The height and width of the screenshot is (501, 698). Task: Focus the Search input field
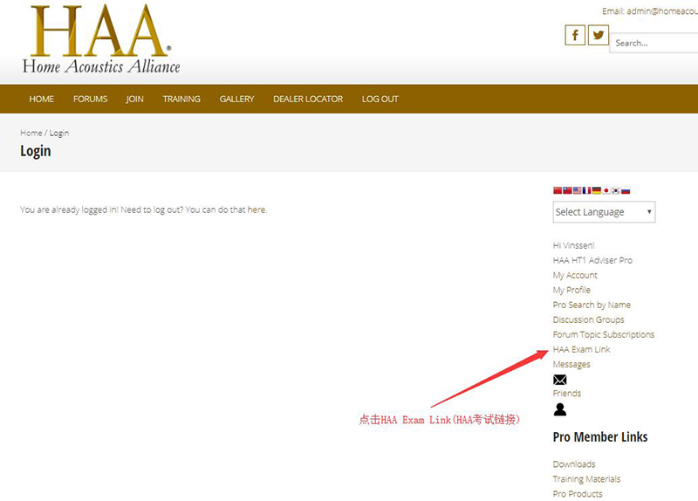click(654, 43)
